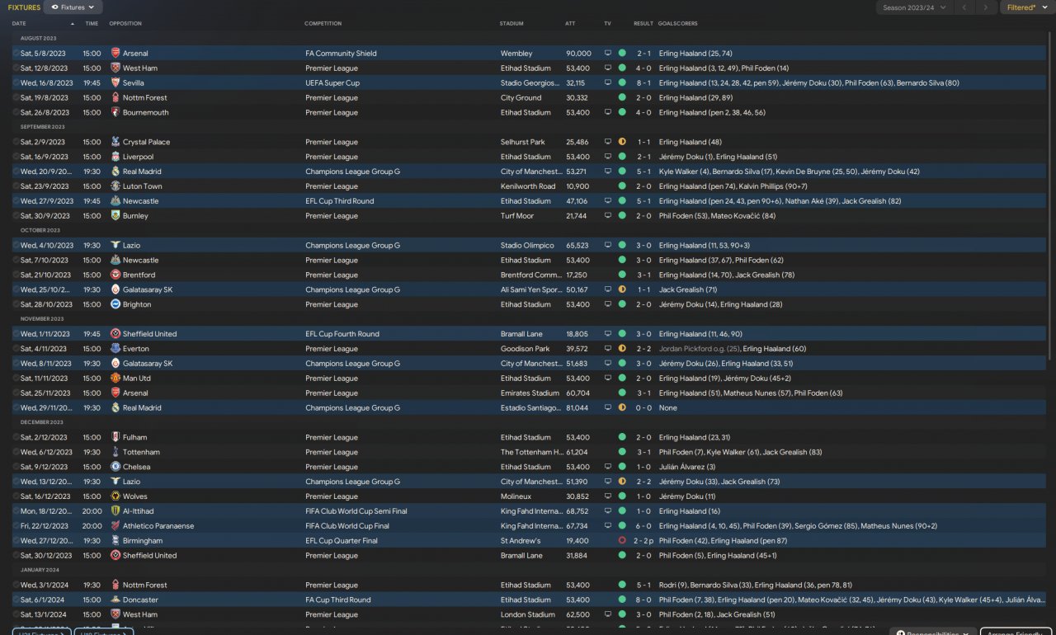This screenshot has height=635, width=1056.
Task: Click the green win indicator in the Doncaster row
Action: pos(622,600)
